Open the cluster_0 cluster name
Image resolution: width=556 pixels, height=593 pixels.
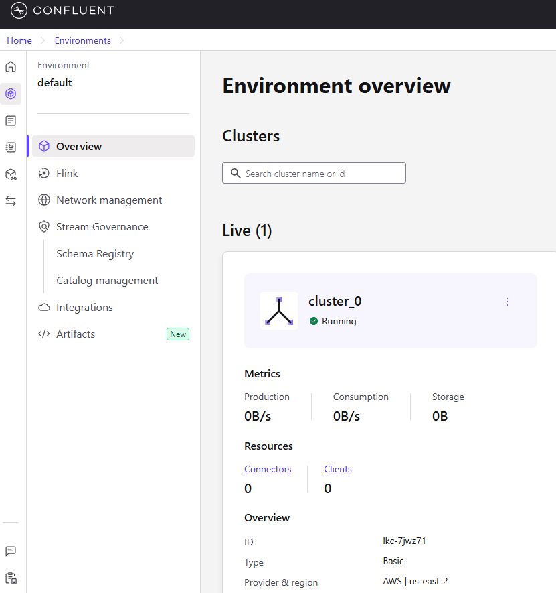[x=335, y=301]
